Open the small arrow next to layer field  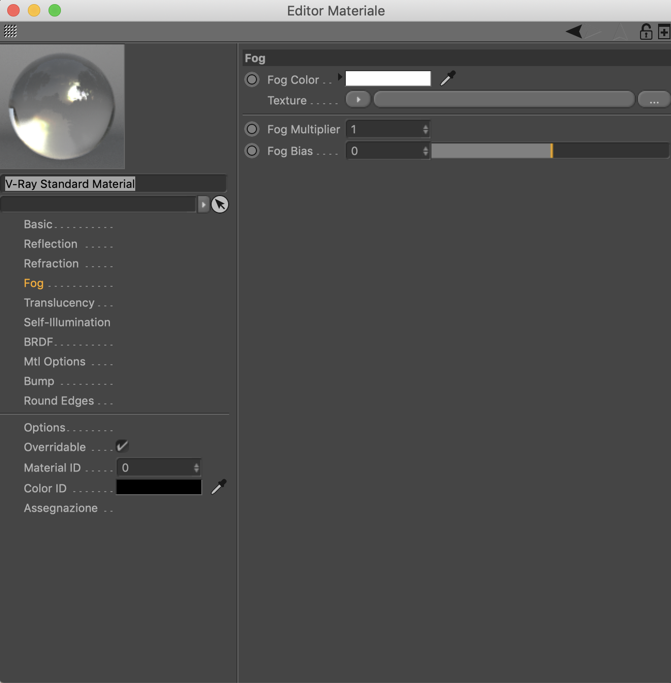203,204
